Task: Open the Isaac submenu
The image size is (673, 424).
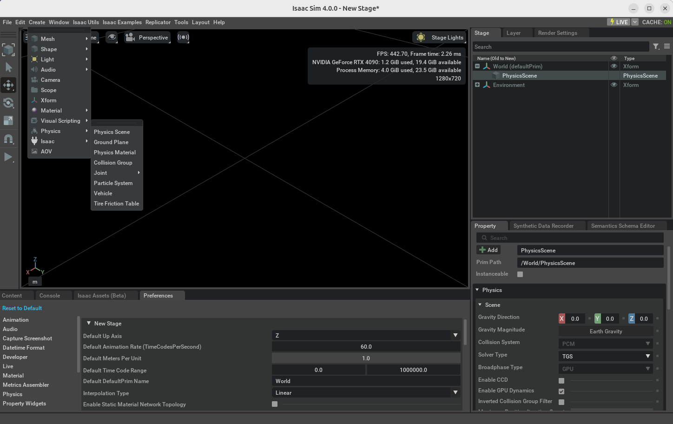Action: point(59,141)
